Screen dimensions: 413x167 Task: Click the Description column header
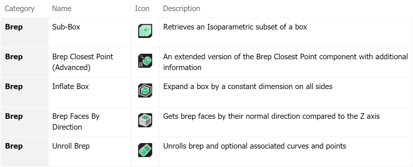(182, 9)
